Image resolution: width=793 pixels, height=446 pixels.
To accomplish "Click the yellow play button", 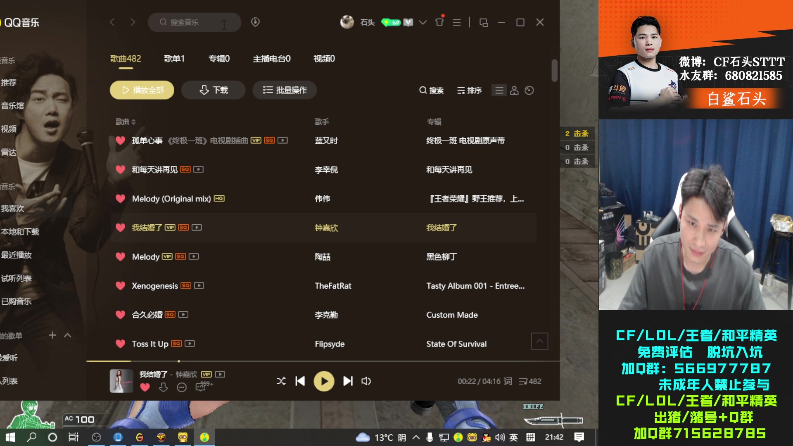I will pyautogui.click(x=324, y=381).
